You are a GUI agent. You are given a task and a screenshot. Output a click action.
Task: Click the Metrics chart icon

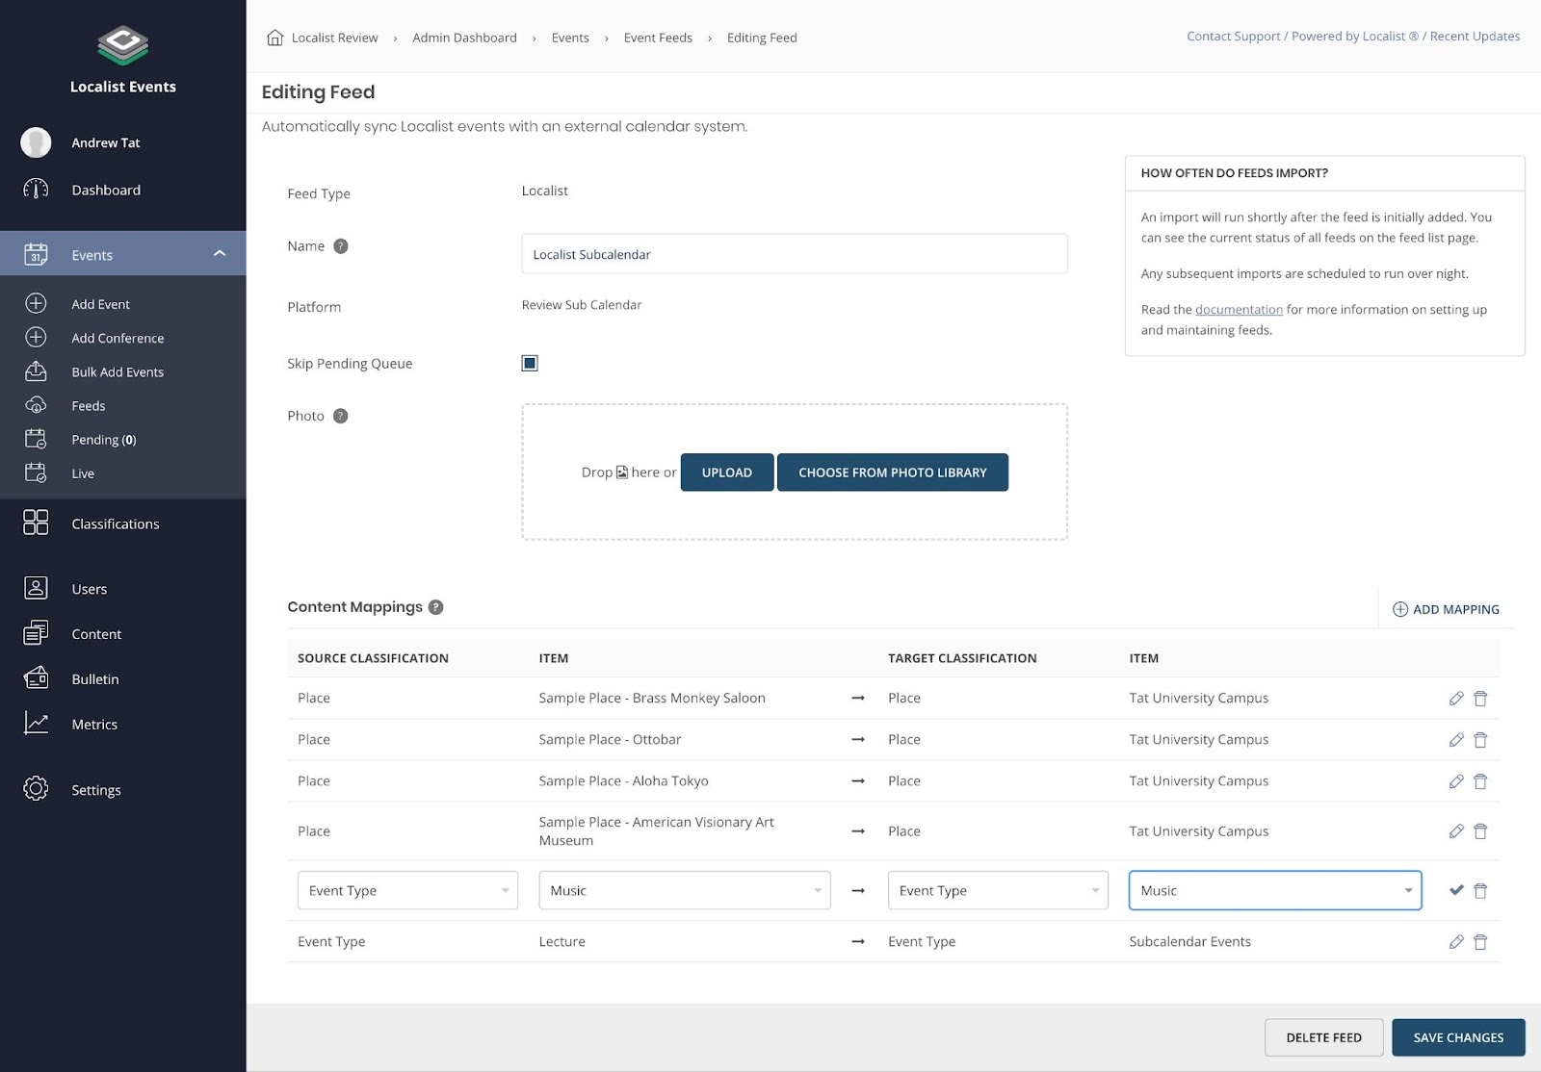pos(36,723)
